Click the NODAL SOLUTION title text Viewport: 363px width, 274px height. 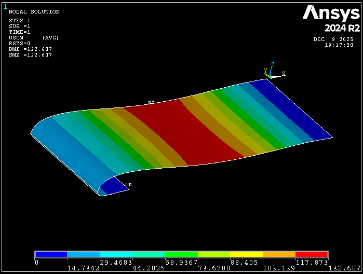[x=34, y=12]
